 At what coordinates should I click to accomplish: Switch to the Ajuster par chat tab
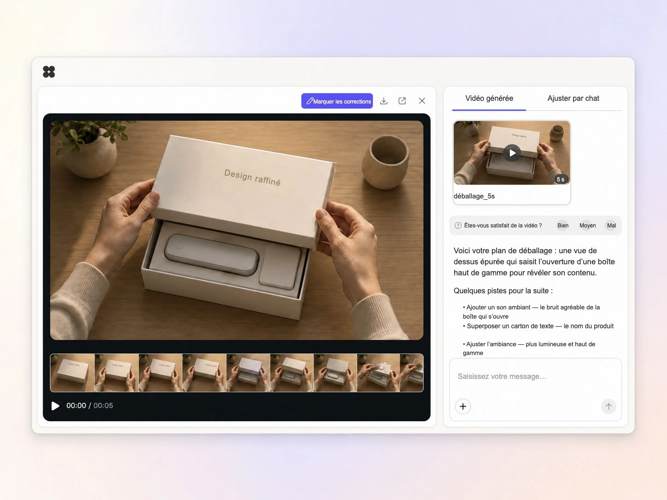573,98
